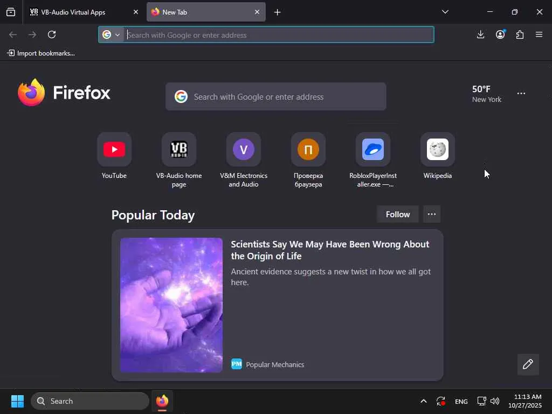552x414 pixels.
Task: Open the Extensions panel
Action: [520, 34]
